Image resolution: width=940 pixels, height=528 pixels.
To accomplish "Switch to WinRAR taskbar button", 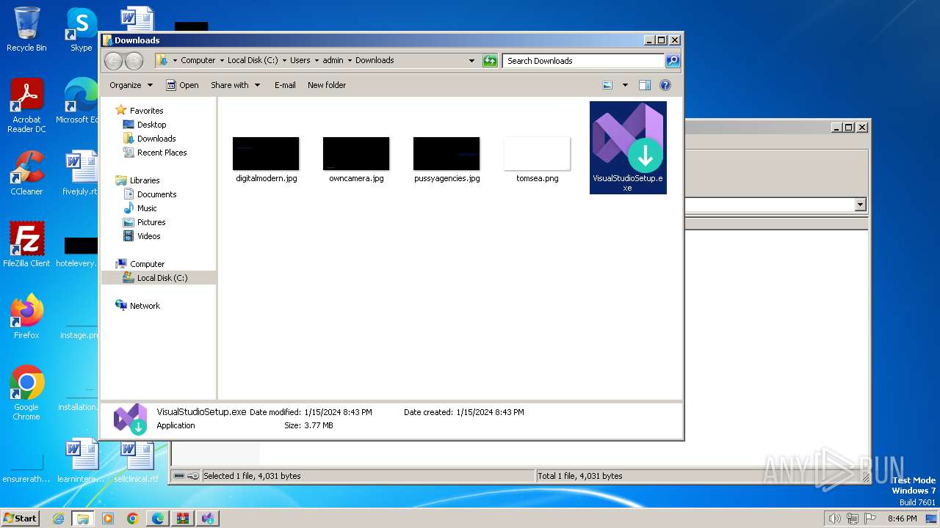I will 182,518.
